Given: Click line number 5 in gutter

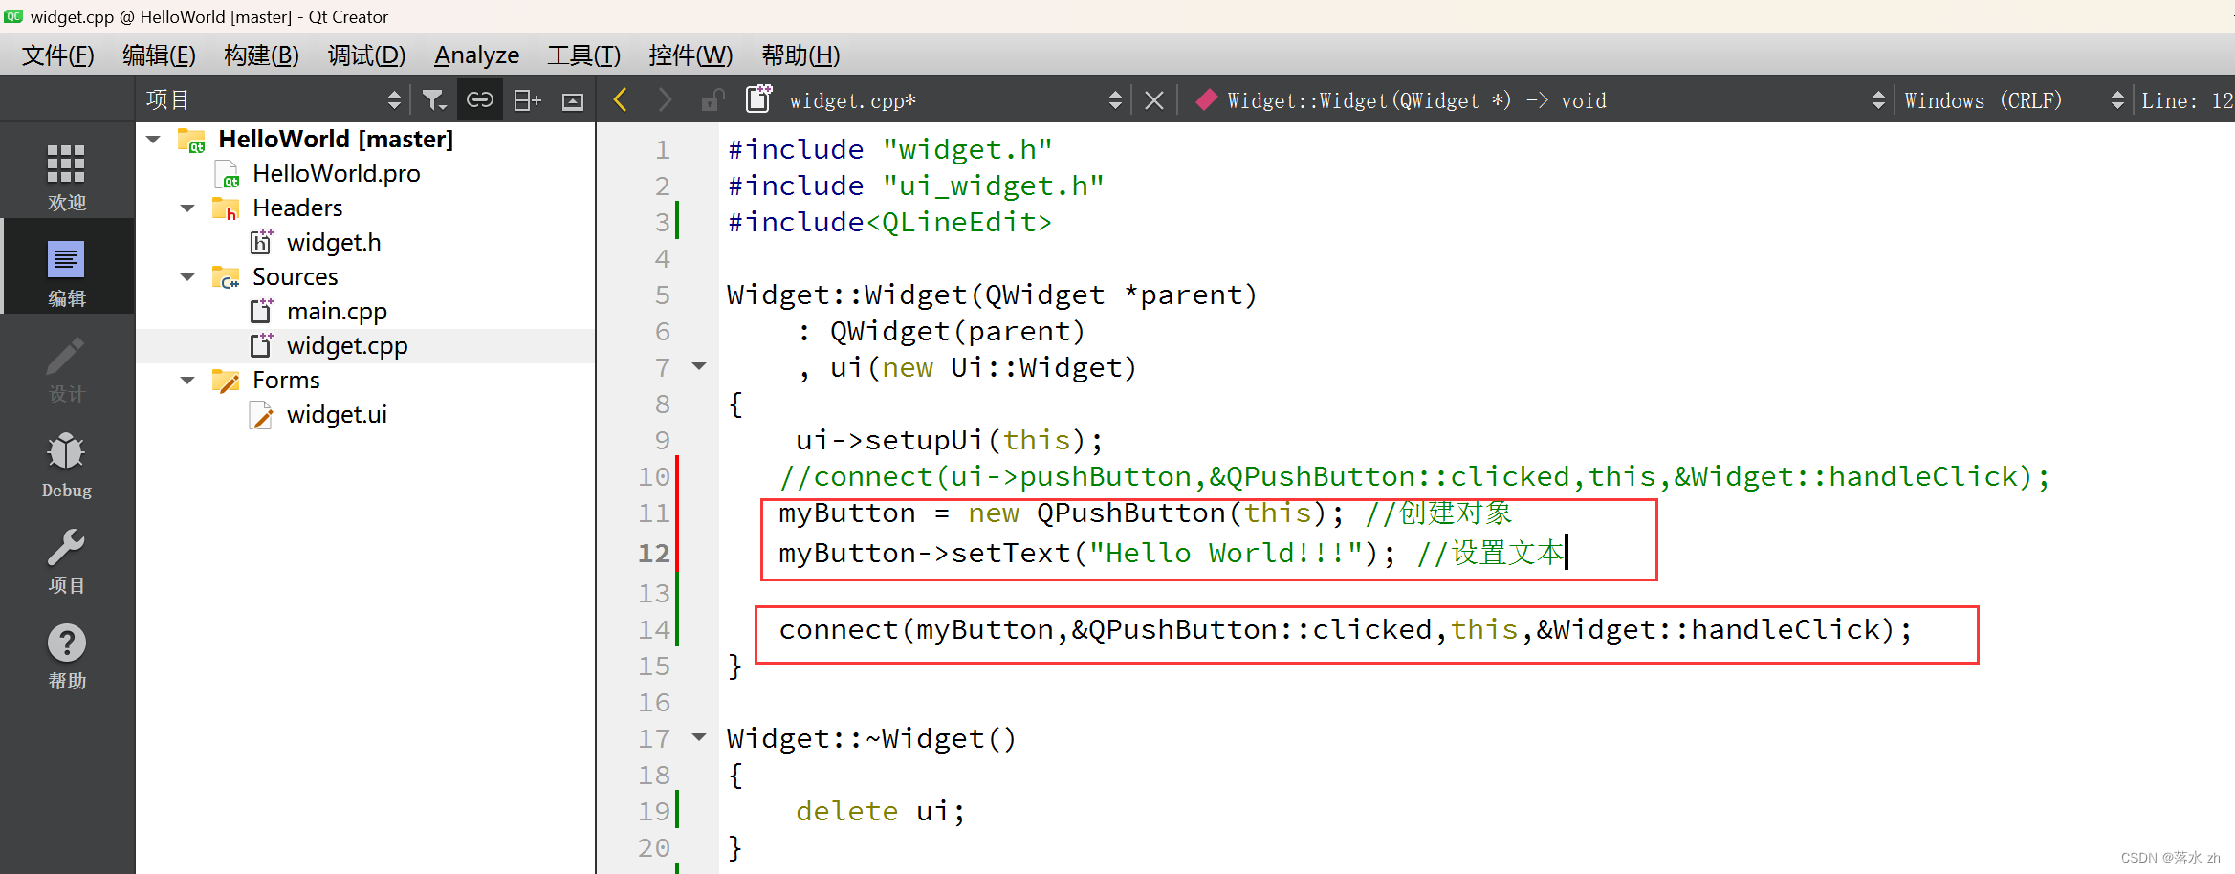Looking at the screenshot, I should tap(662, 295).
